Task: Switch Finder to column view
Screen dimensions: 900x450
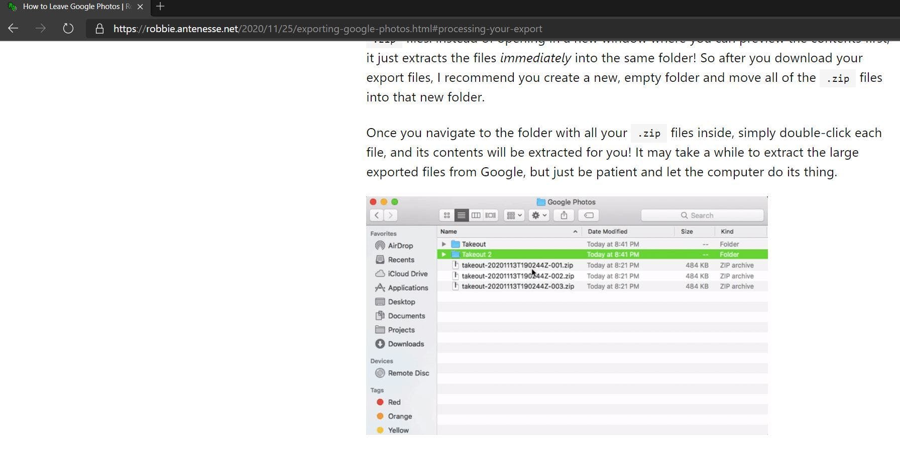Action: [476, 215]
